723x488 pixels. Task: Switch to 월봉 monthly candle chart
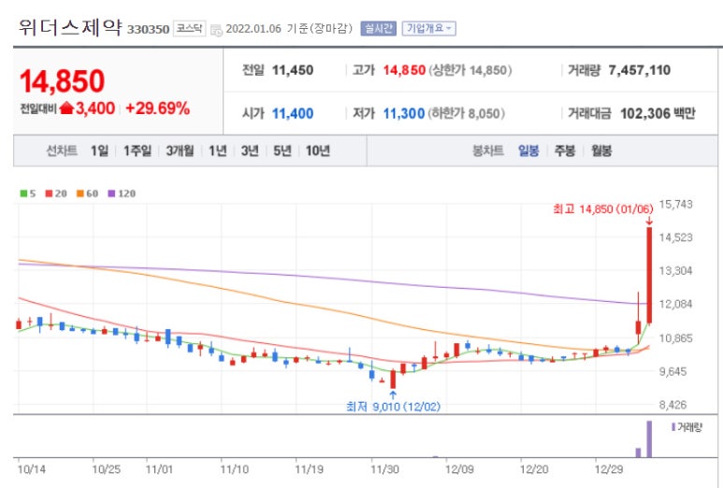601,151
